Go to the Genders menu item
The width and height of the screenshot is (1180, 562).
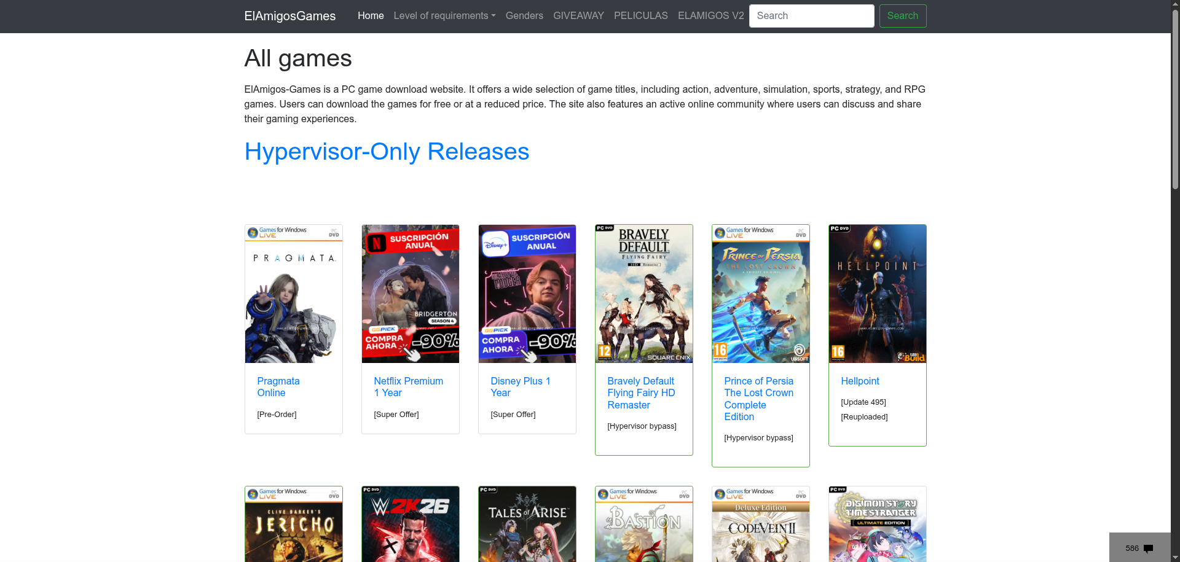(524, 16)
